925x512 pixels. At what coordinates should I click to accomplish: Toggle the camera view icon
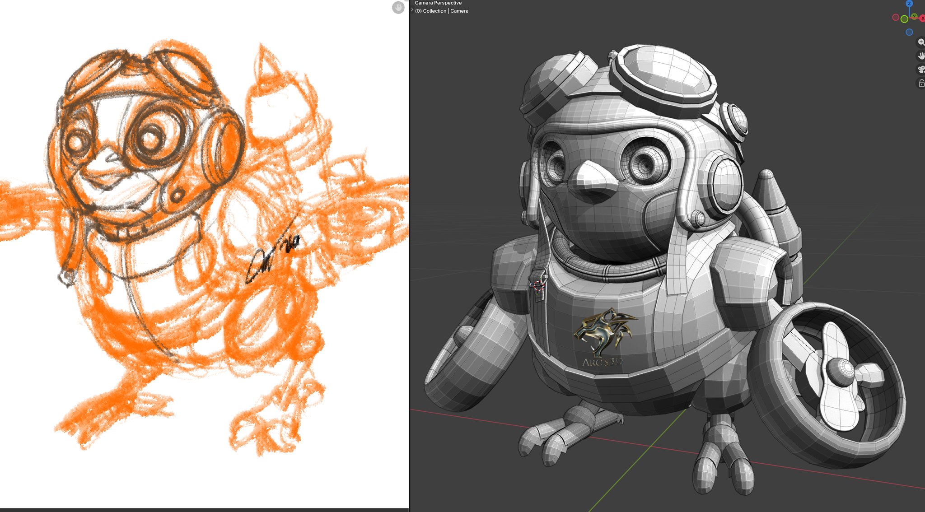pos(921,70)
